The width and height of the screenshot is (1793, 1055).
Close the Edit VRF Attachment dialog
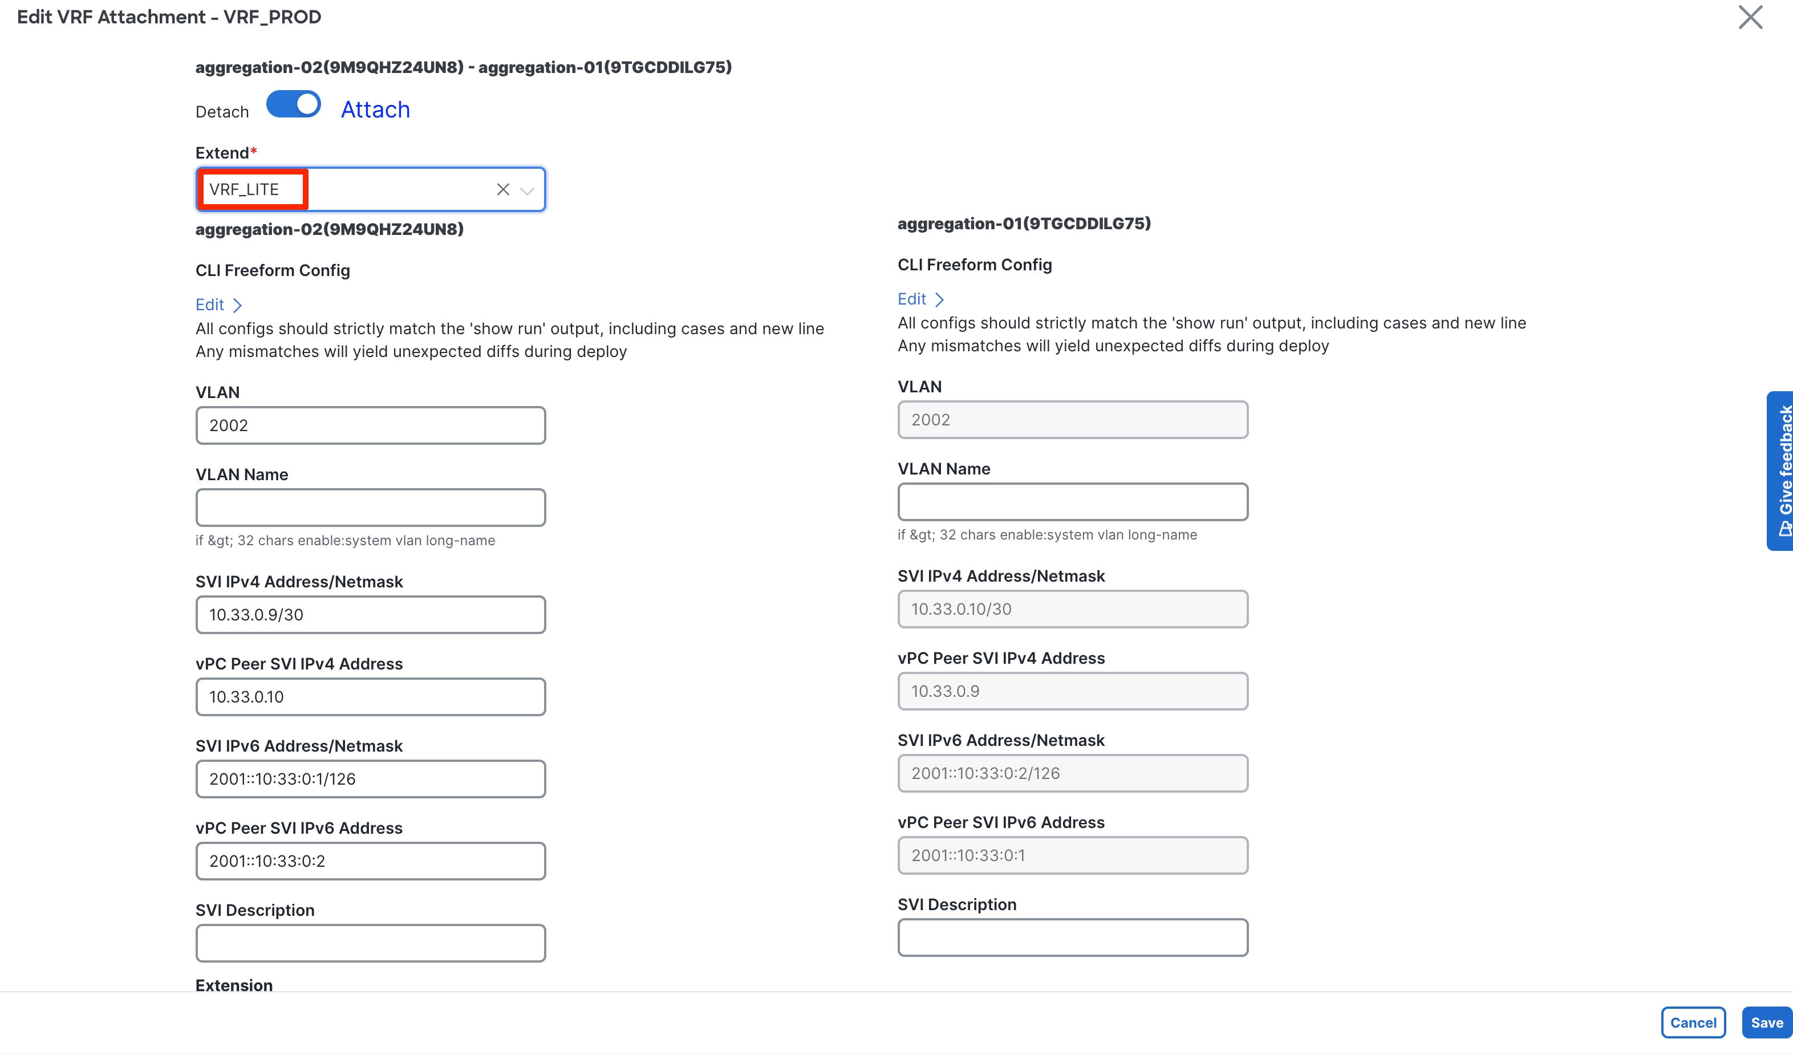[1750, 18]
